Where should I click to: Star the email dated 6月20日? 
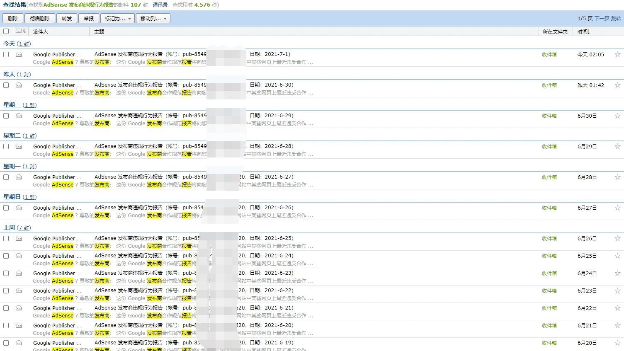[617, 343]
